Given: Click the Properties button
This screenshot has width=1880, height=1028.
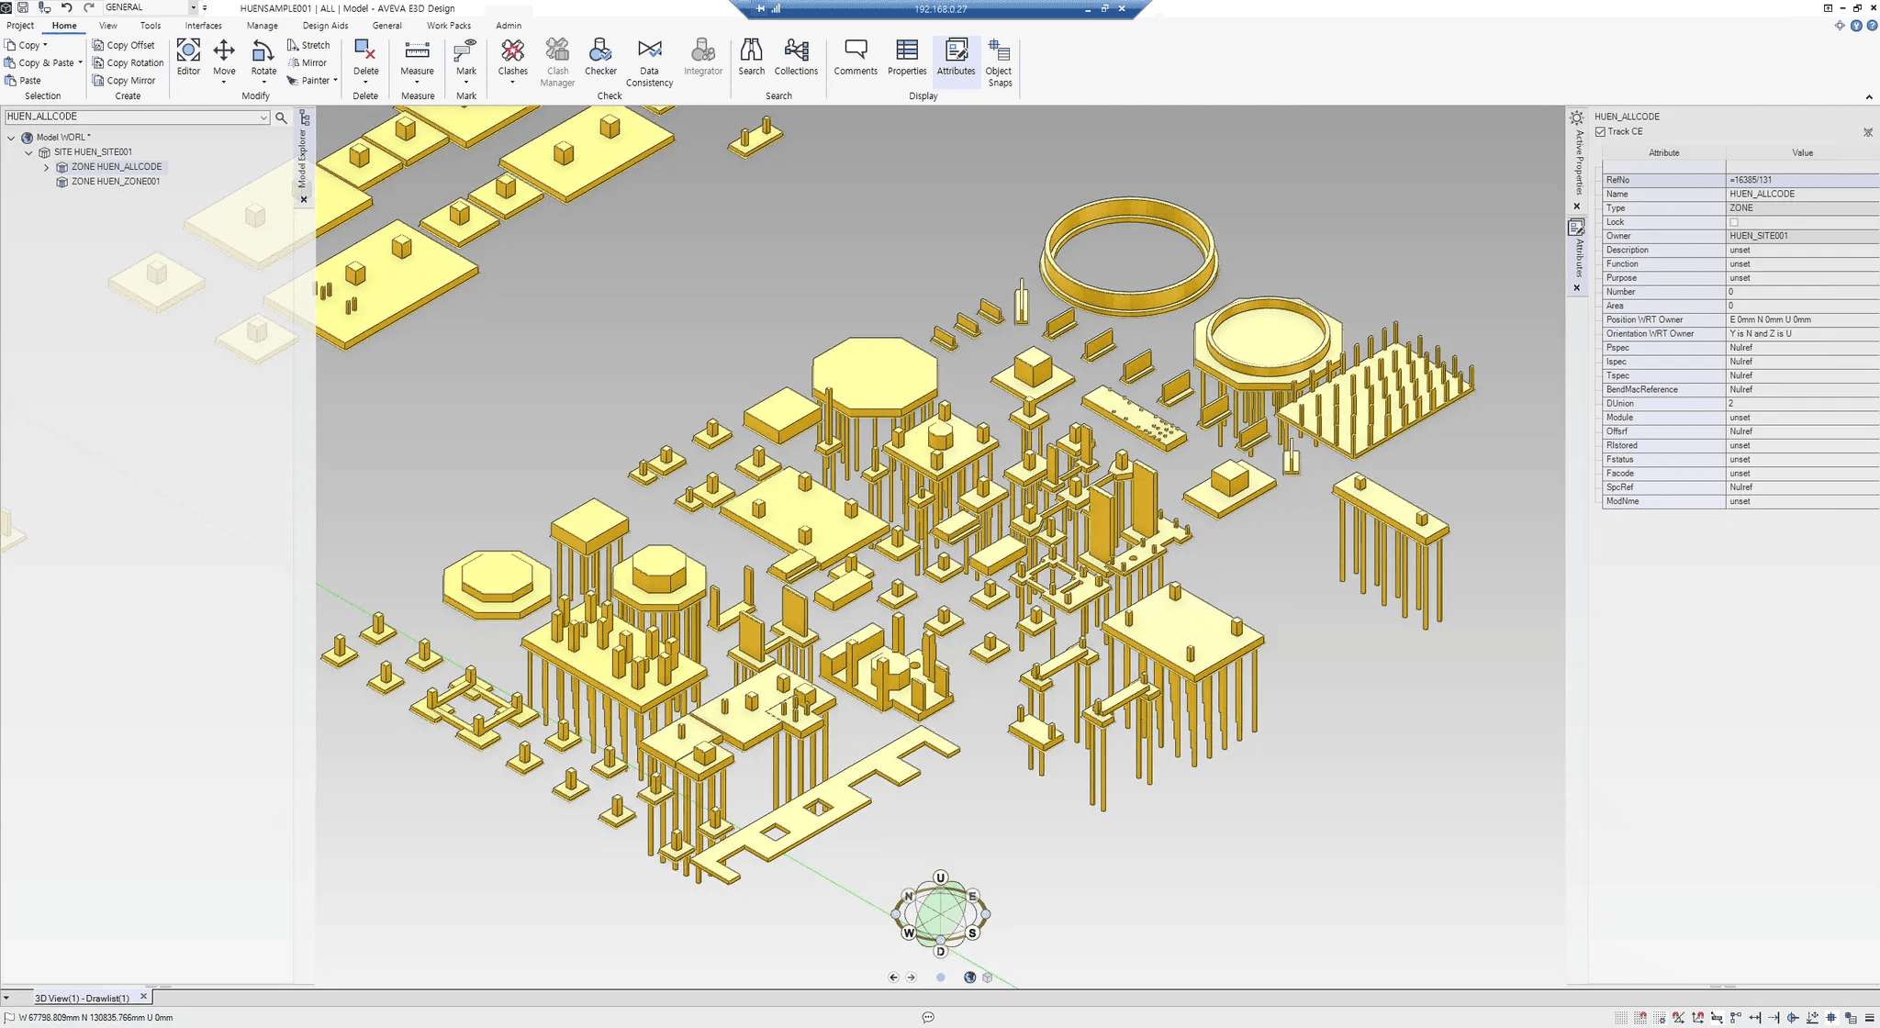Looking at the screenshot, I should point(907,58).
